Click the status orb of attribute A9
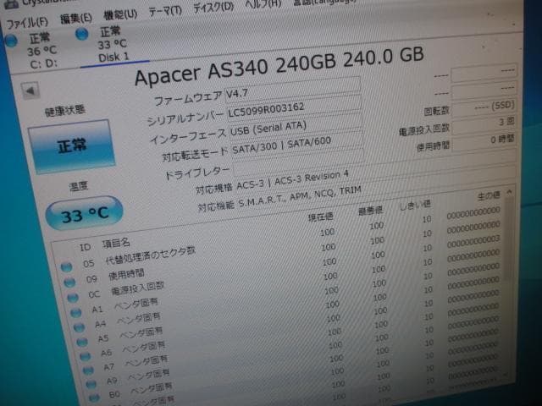The height and width of the screenshot is (406, 542). [91, 383]
